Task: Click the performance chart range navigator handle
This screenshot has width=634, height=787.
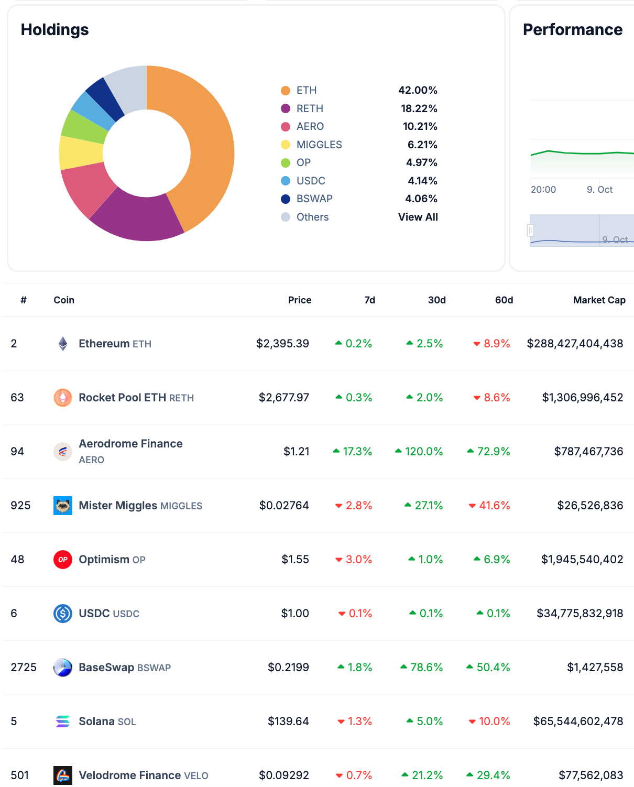Action: coord(530,230)
